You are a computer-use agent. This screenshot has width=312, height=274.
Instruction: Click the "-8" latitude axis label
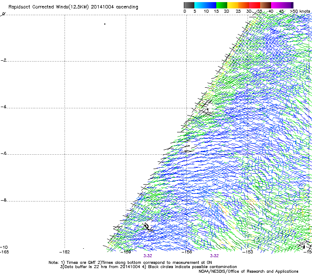pyautogui.click(x=3, y=200)
